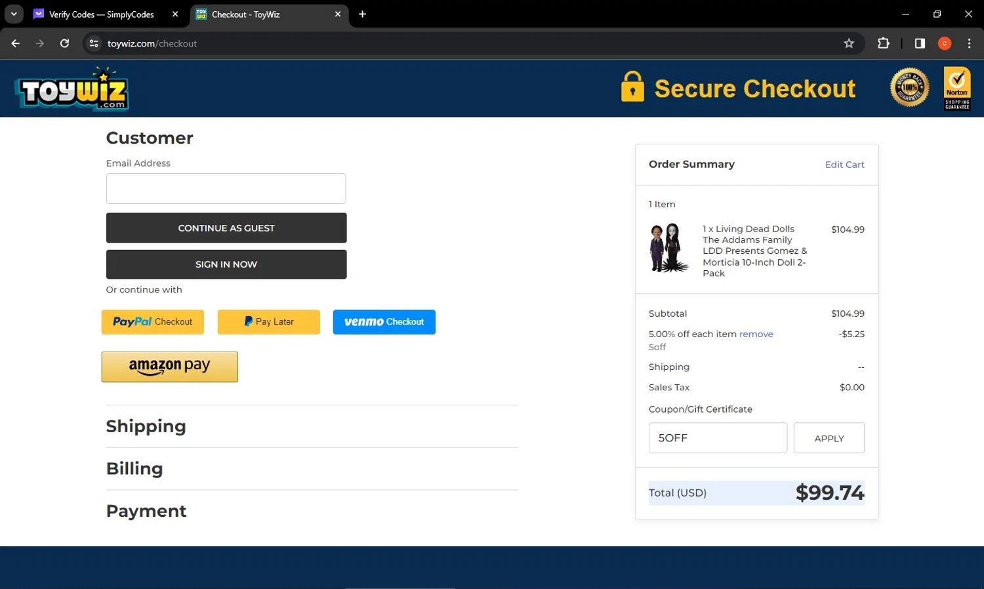Switch to the Verify Codes SimplyCodes tab
The width and height of the screenshot is (984, 589).
[x=102, y=14]
